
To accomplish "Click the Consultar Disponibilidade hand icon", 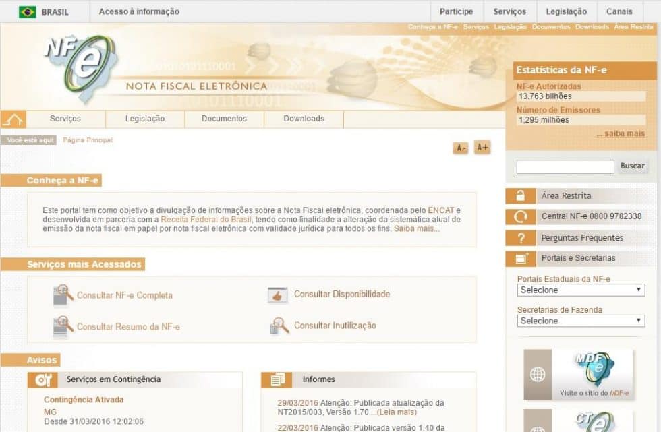I will (x=277, y=295).
